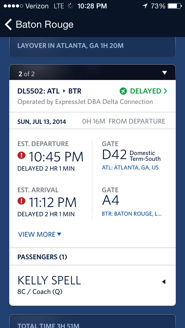Viewport: 185px width, 328px height.
Task: Expand View More flight details
Action: click(40, 234)
